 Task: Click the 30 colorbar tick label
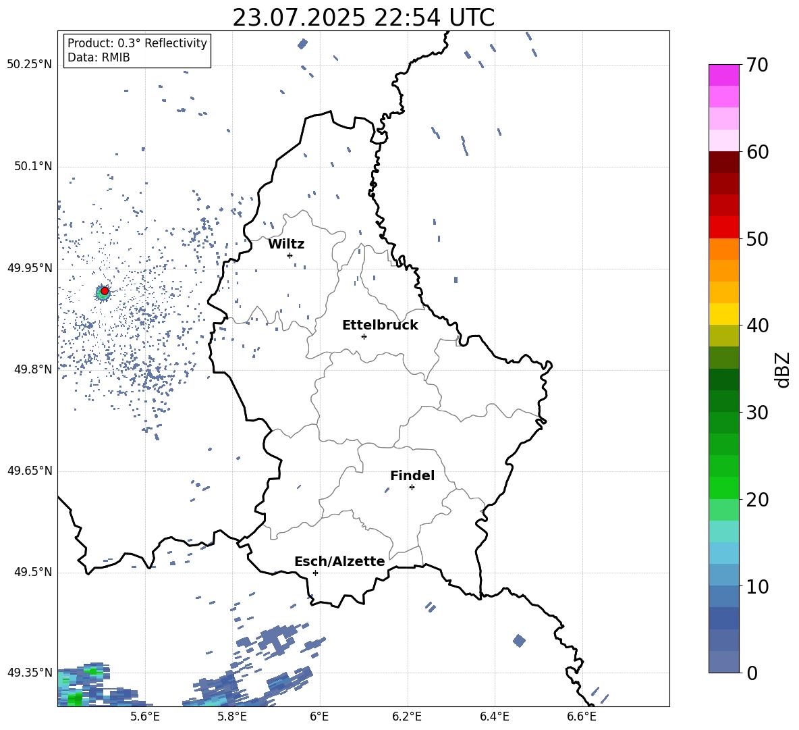click(757, 413)
